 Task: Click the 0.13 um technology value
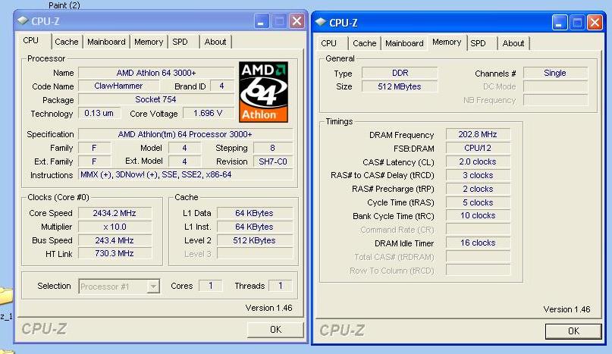click(99, 113)
